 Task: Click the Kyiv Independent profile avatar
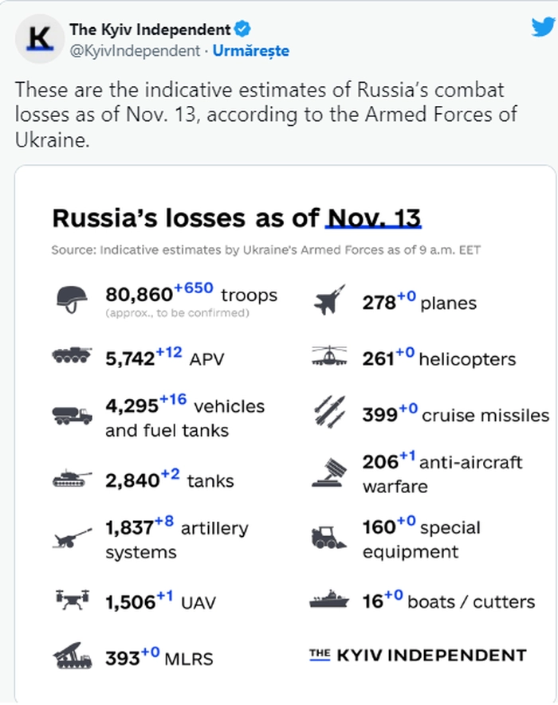(x=37, y=39)
